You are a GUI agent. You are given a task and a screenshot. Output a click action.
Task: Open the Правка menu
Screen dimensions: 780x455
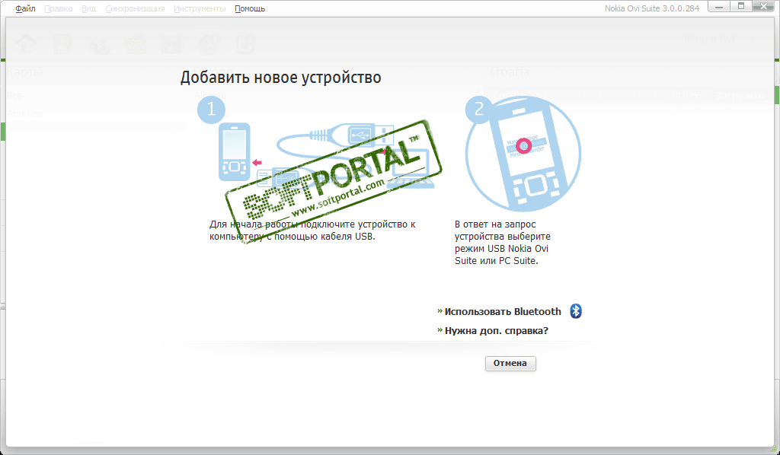[x=58, y=8]
